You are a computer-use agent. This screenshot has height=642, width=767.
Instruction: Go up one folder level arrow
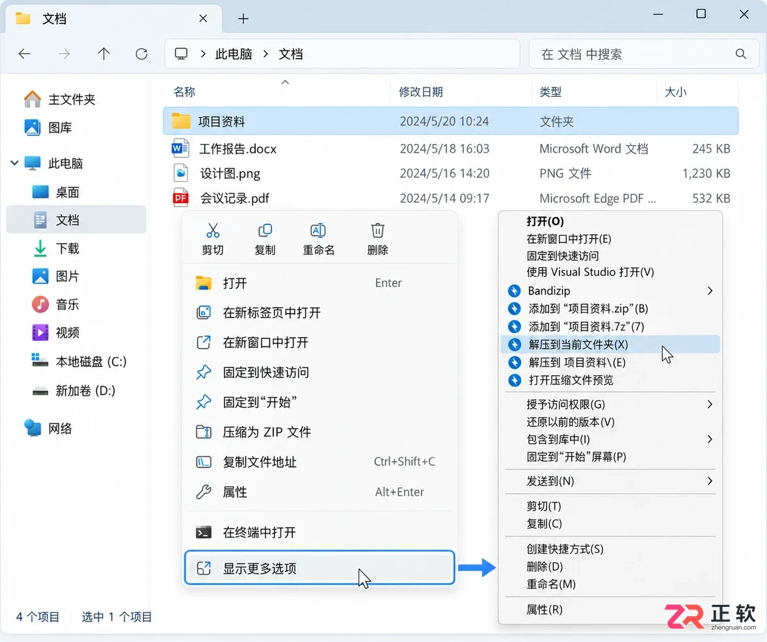coord(103,54)
